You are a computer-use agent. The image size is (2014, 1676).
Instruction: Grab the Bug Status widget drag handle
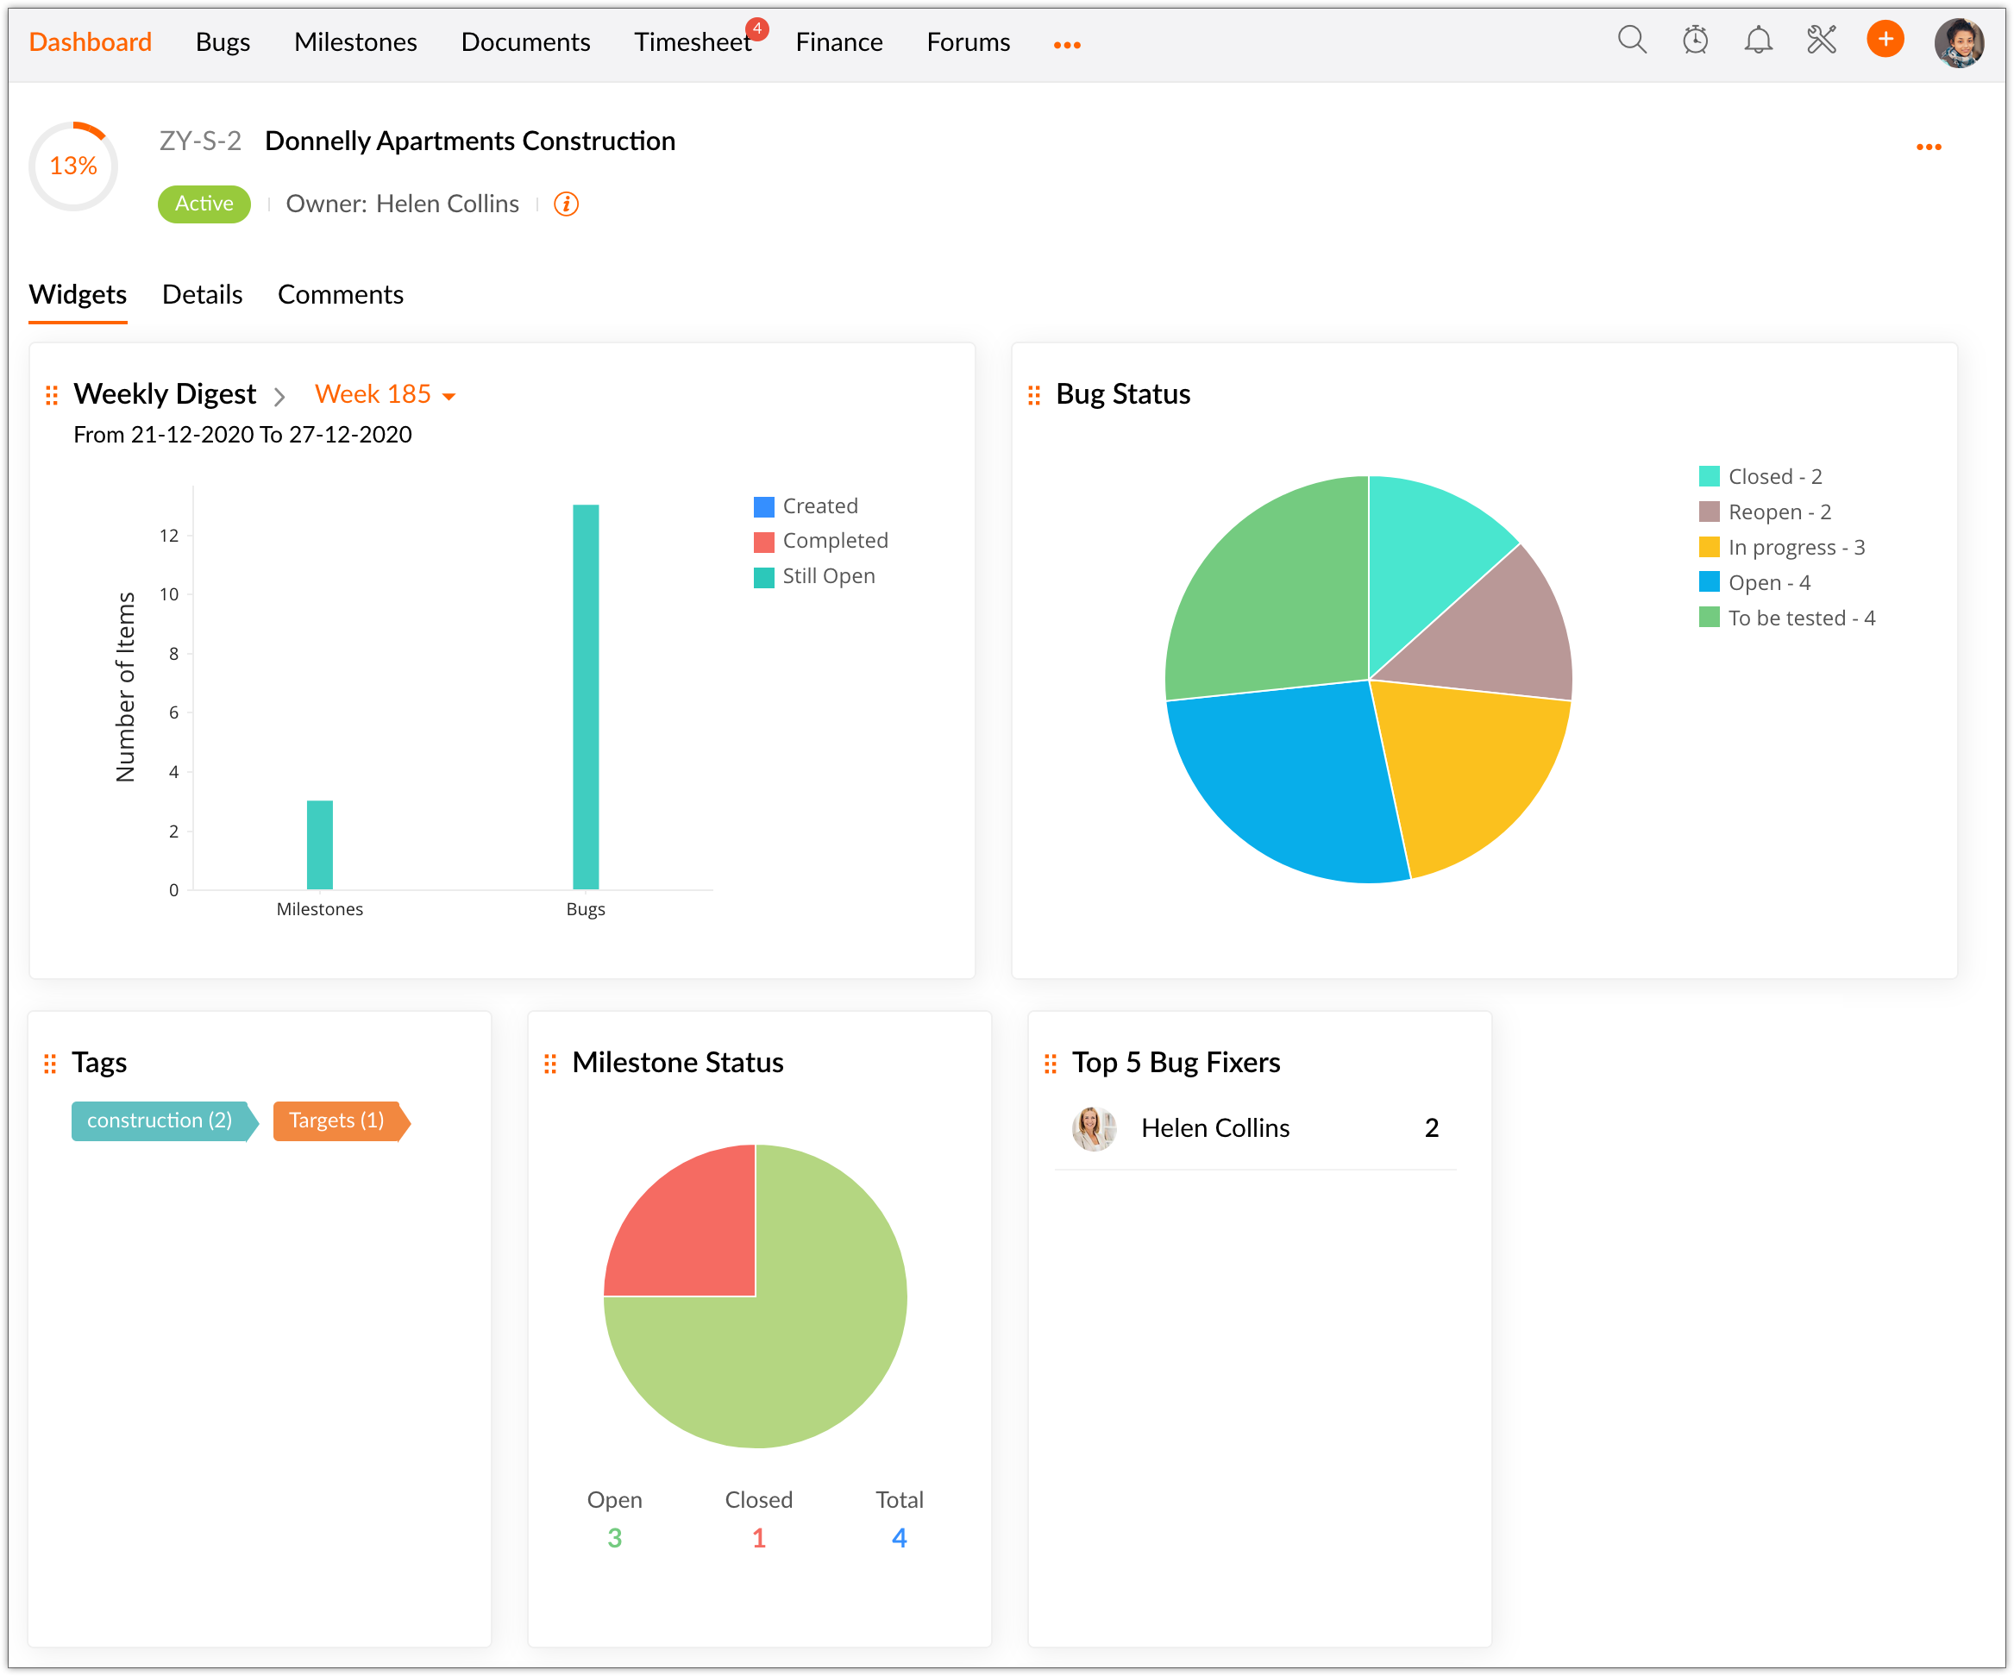pos(1034,395)
